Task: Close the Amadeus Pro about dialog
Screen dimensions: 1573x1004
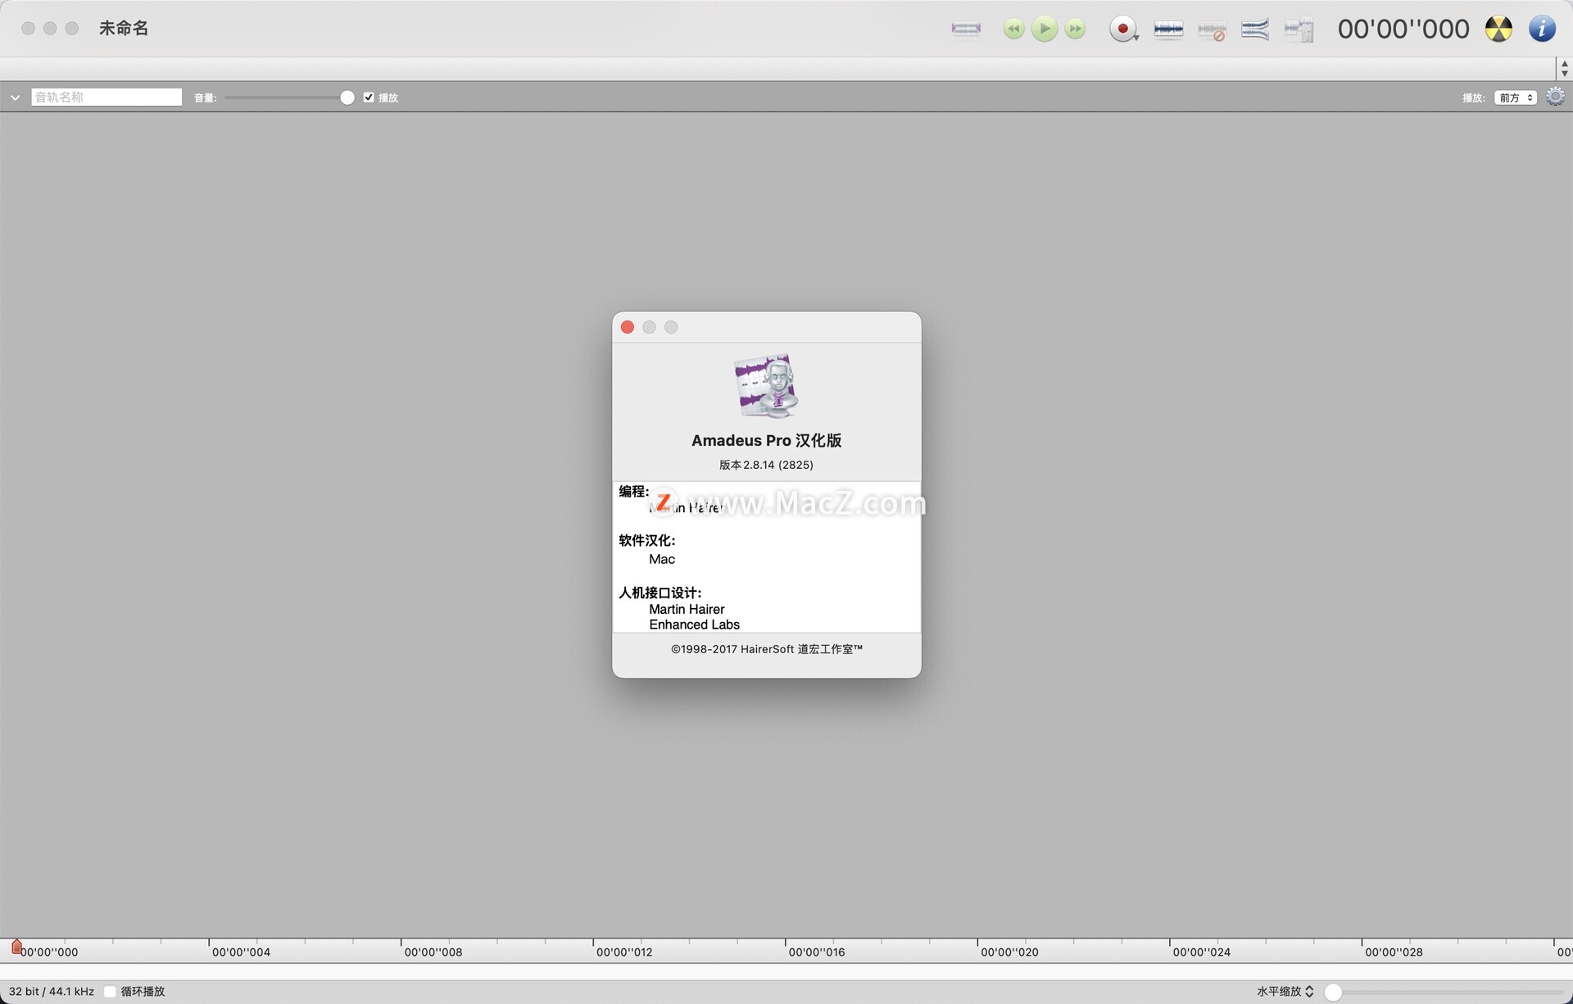Action: tap(628, 327)
